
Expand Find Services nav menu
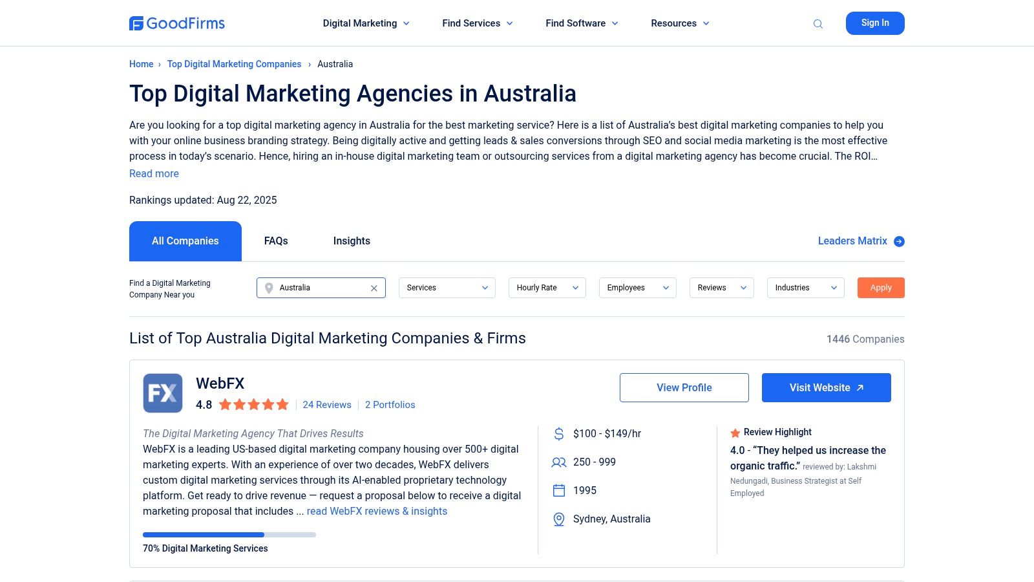(x=478, y=23)
